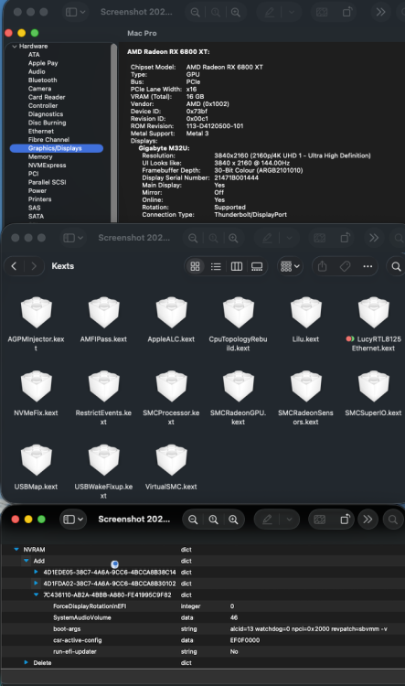This screenshot has height=686, width=405.
Task: Expand the Delete dict row
Action: 27,663
